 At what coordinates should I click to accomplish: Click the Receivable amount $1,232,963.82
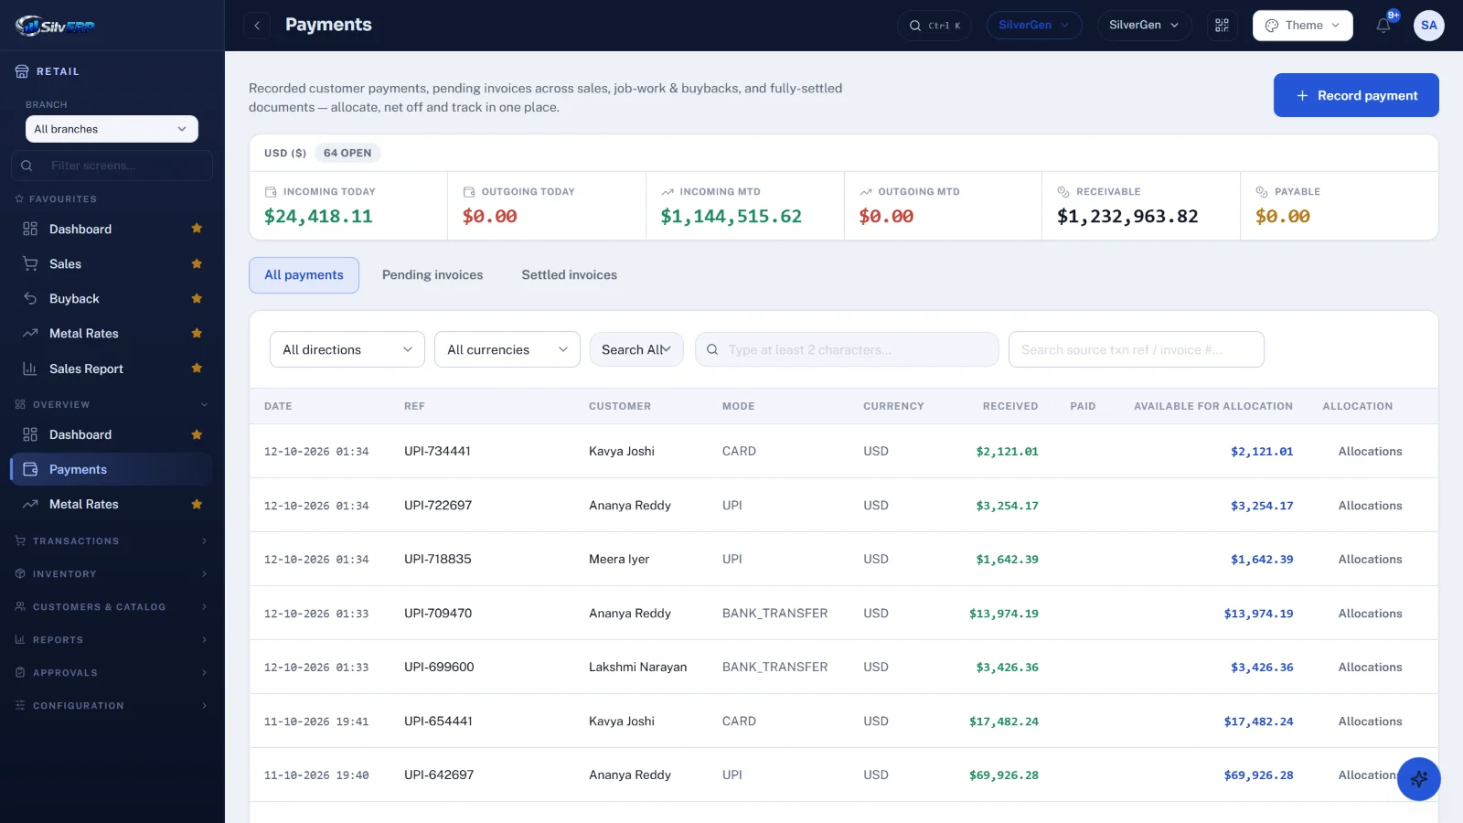tap(1127, 217)
